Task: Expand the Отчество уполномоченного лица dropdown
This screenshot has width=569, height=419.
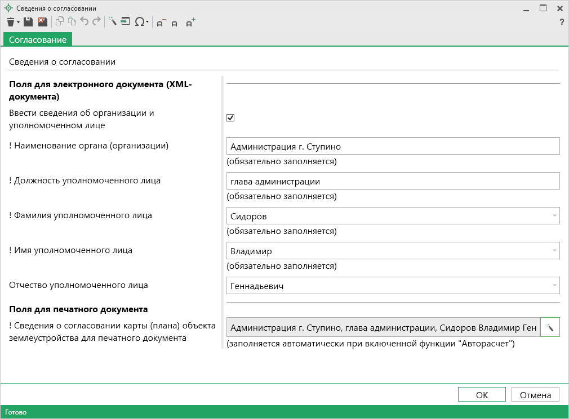Action: tap(554, 286)
